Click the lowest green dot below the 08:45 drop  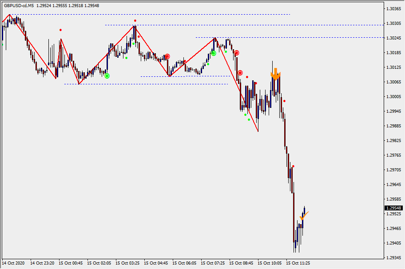(249, 119)
